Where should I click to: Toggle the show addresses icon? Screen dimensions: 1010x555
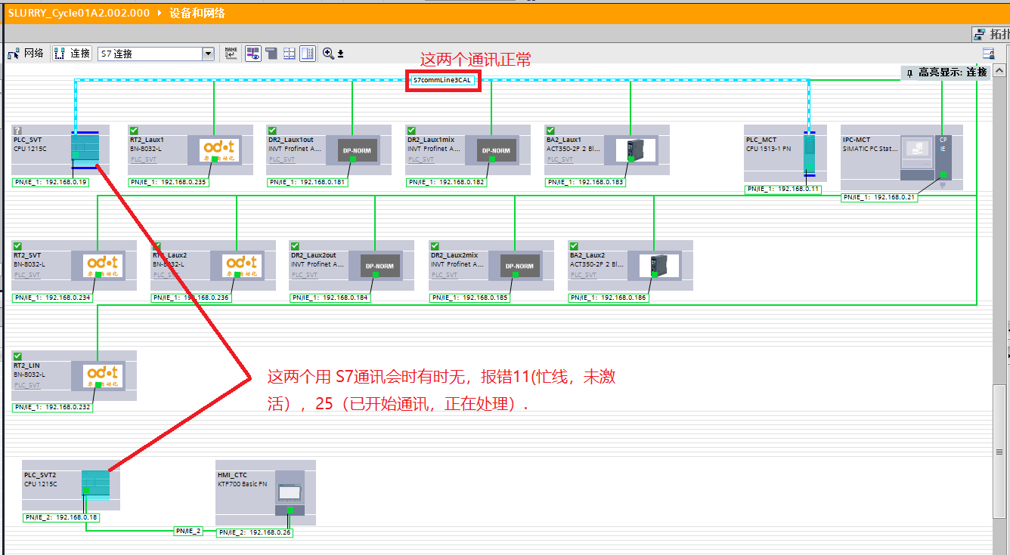(253, 54)
